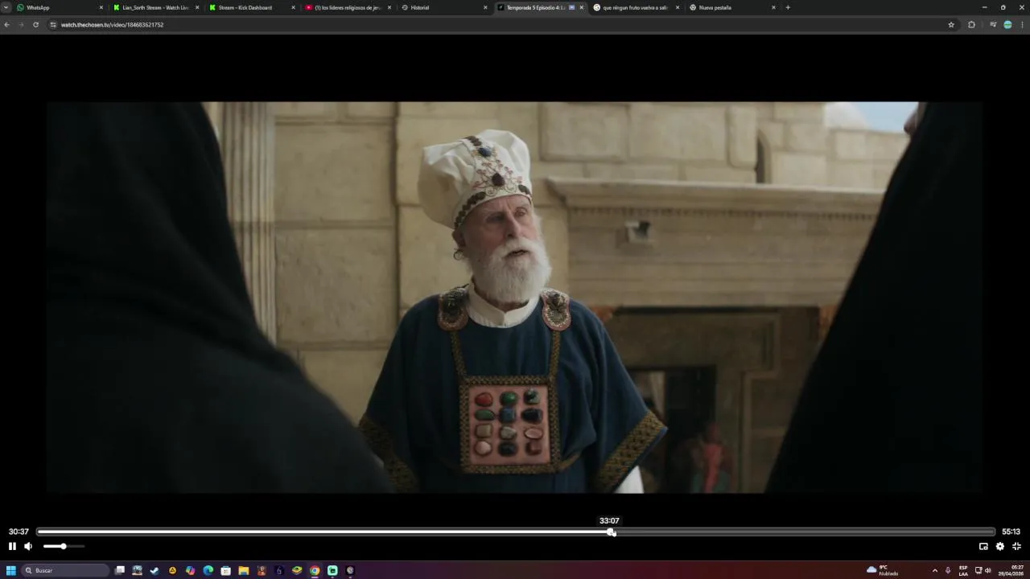The width and height of the screenshot is (1030, 579).
Task: Open Copilot from the taskbar
Action: (x=191, y=570)
